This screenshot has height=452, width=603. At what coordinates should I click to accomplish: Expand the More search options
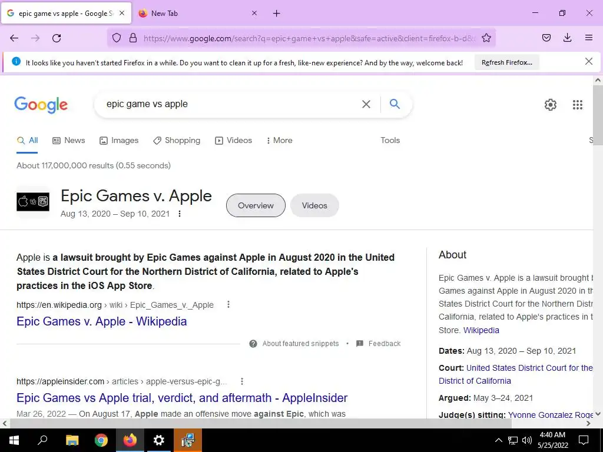click(279, 141)
